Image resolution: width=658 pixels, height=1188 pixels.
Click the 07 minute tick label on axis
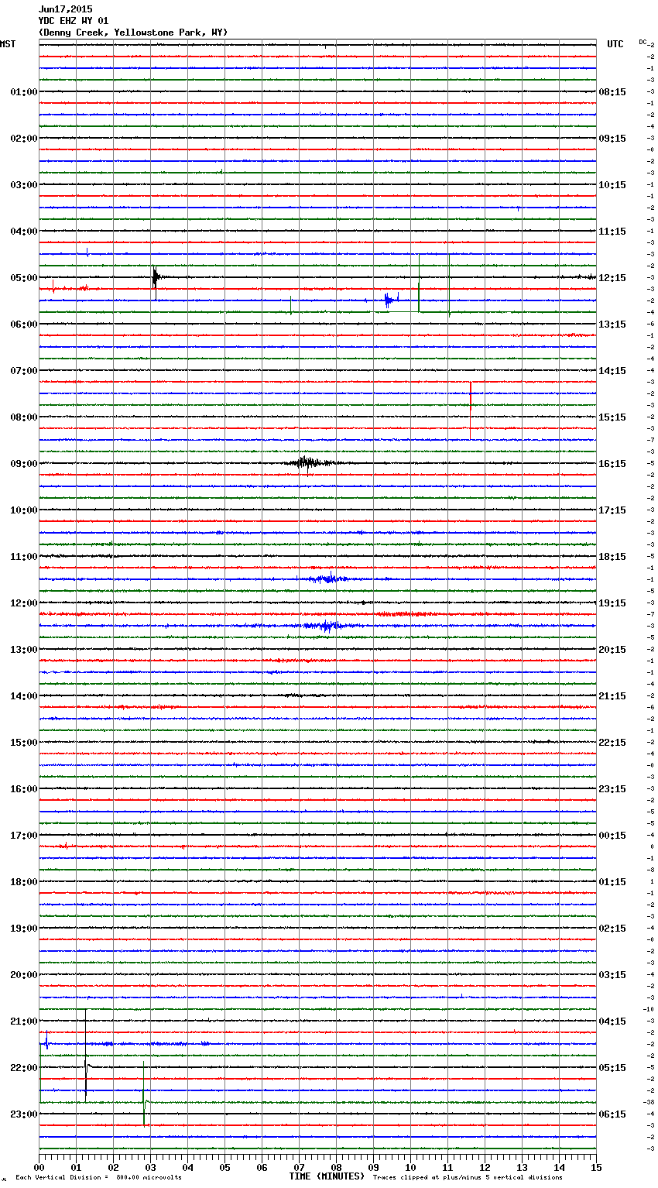tap(299, 1167)
